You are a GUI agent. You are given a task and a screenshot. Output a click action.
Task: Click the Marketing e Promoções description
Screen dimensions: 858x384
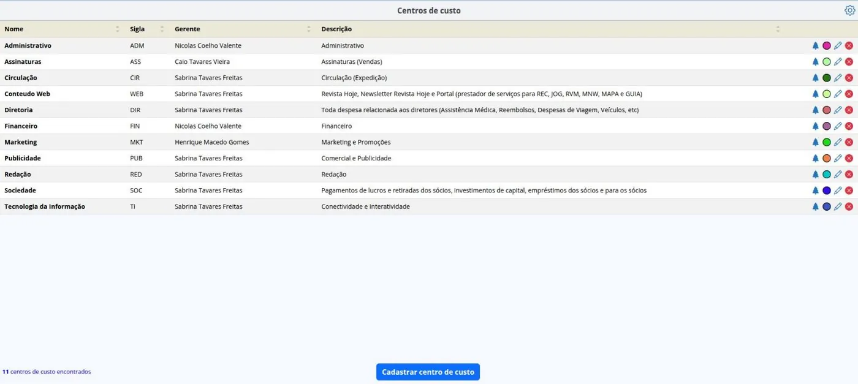356,142
